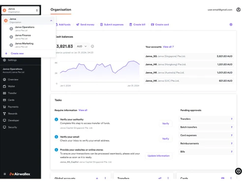Click the Developer monitor icon
The height and width of the screenshot is (184, 246).
pyautogui.click(x=4, y=120)
